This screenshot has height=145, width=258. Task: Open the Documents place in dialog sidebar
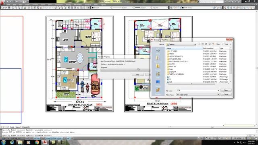[158, 59]
